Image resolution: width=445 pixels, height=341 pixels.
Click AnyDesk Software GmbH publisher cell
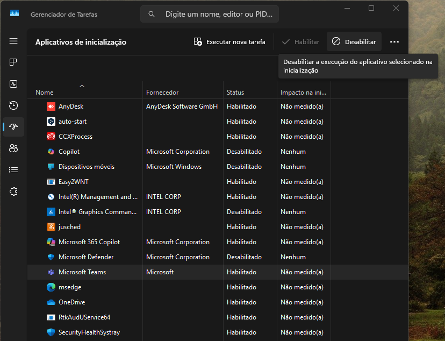(182, 106)
